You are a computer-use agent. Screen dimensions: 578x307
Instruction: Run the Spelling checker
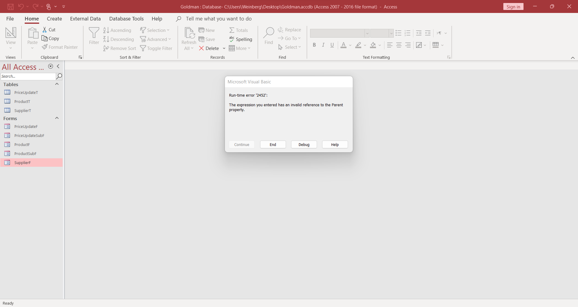[x=241, y=39]
